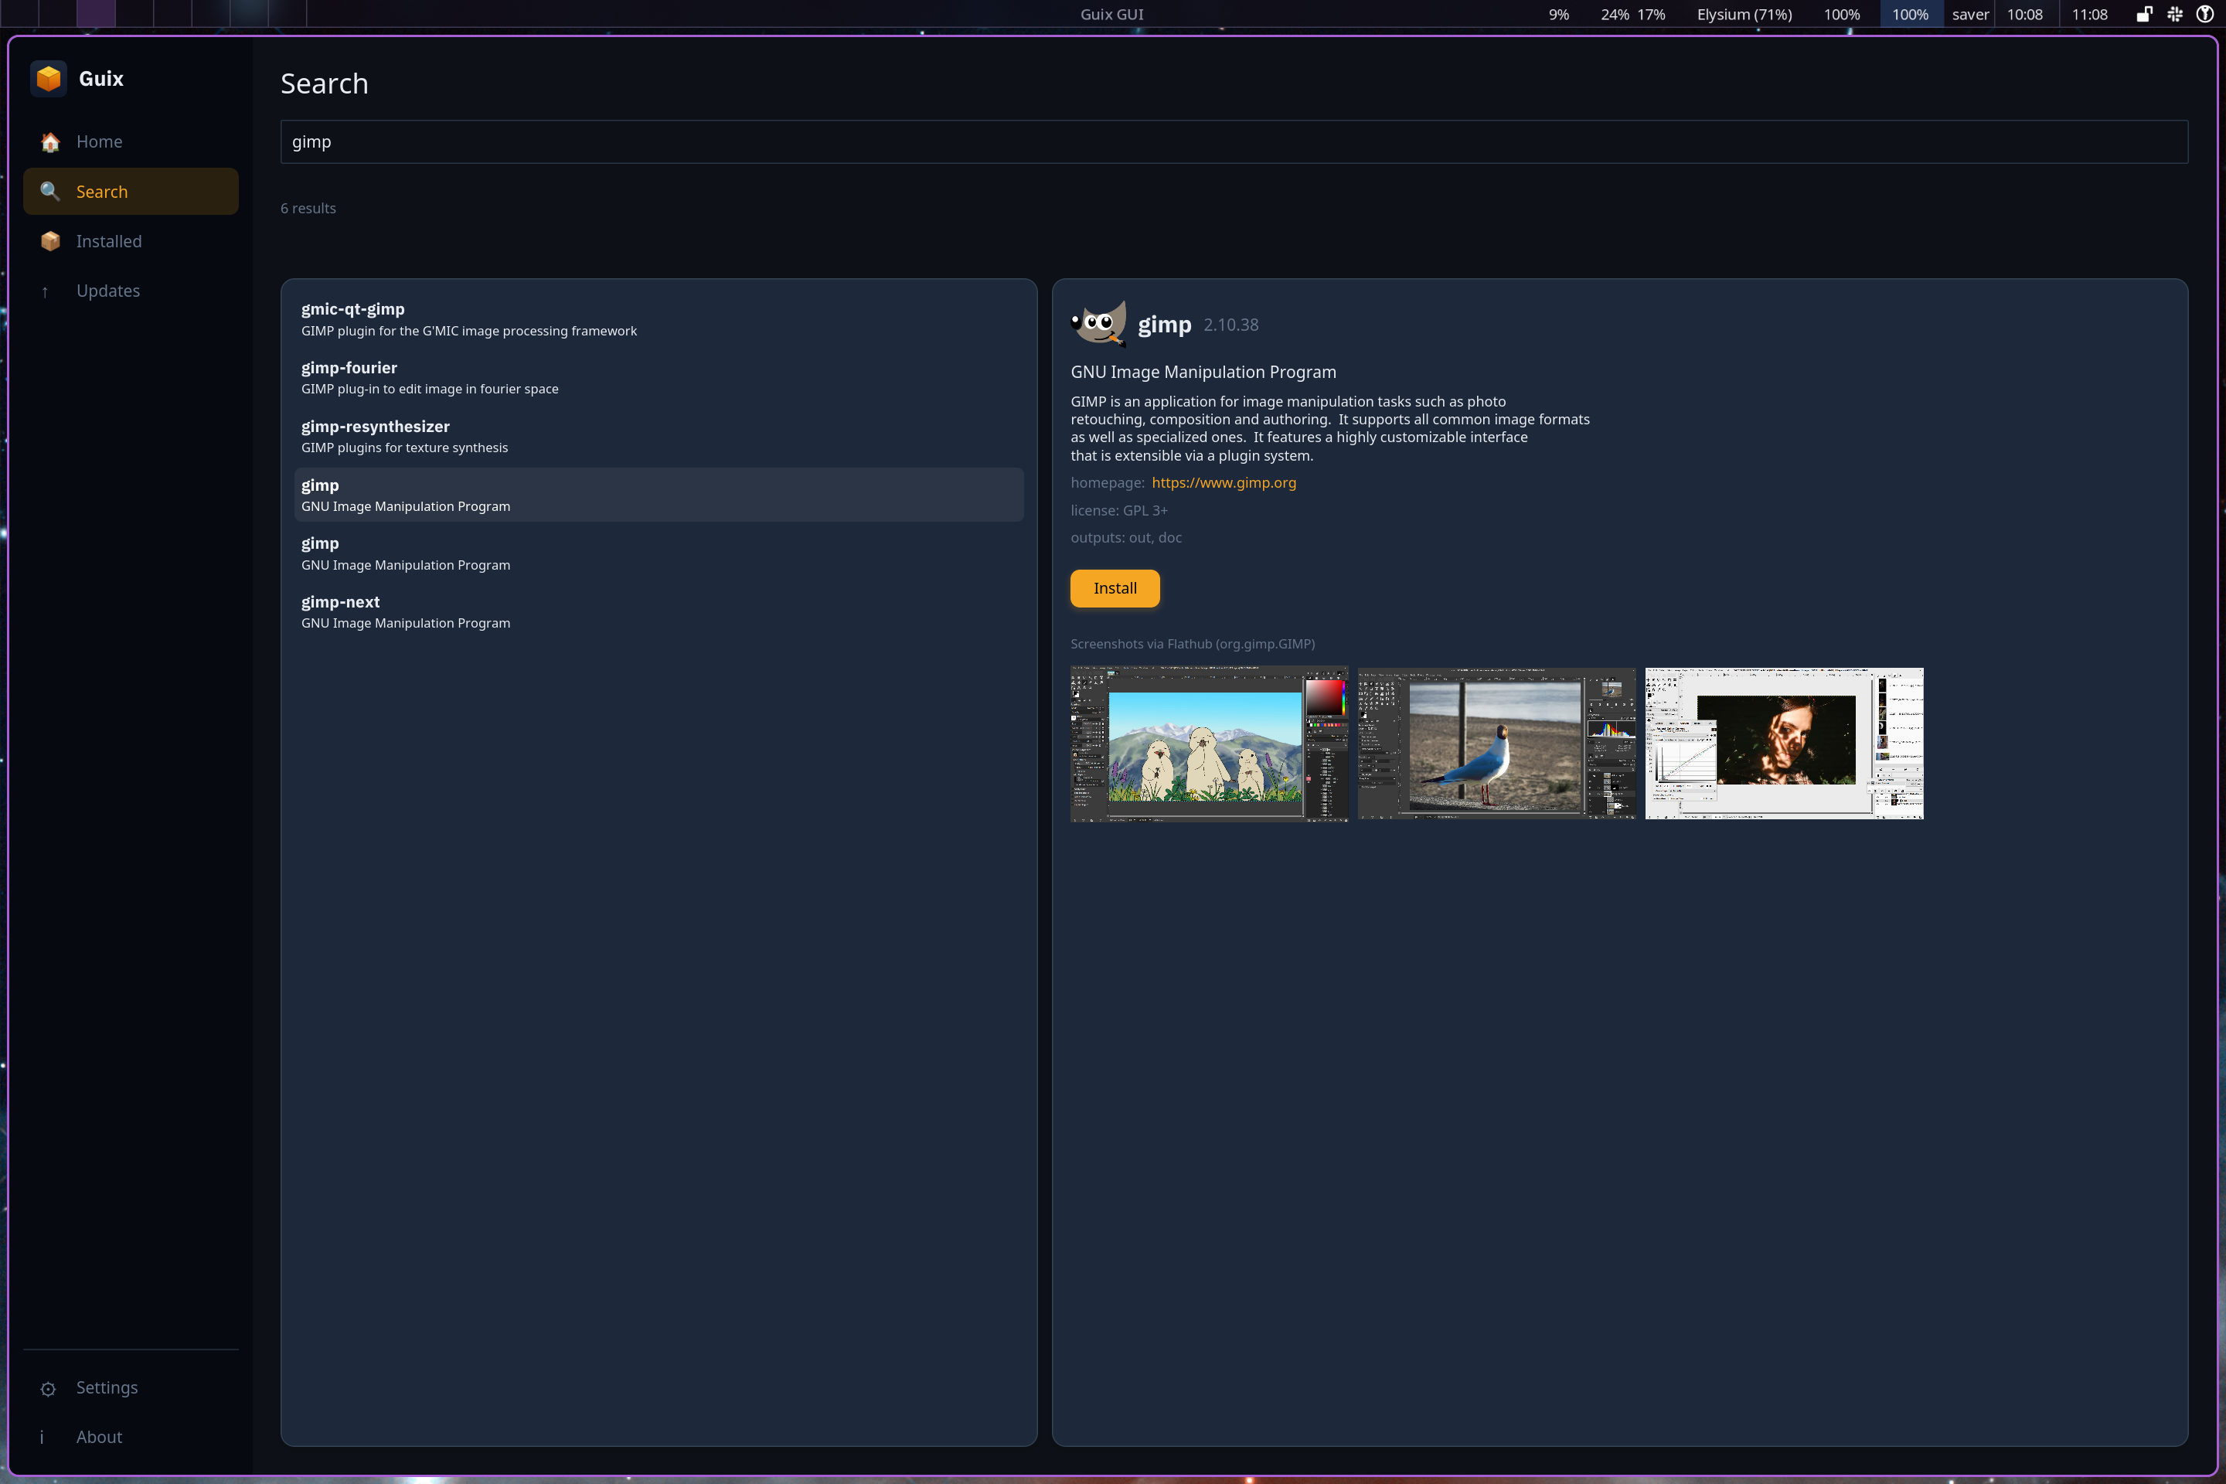Open the cartoon marmots screenshot thumbnail
This screenshot has width=2226, height=1484.
(x=1210, y=744)
